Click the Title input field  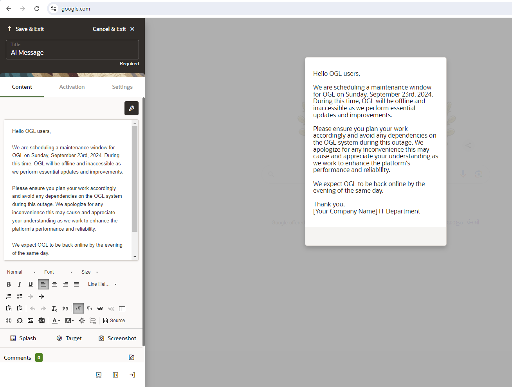click(x=72, y=50)
